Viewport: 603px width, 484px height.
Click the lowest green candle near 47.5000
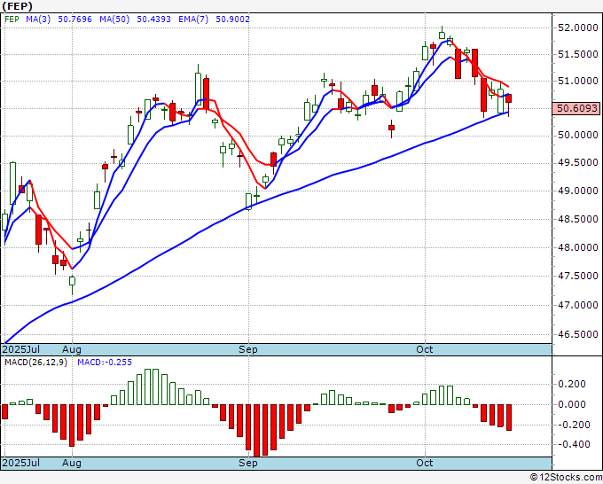[73, 281]
